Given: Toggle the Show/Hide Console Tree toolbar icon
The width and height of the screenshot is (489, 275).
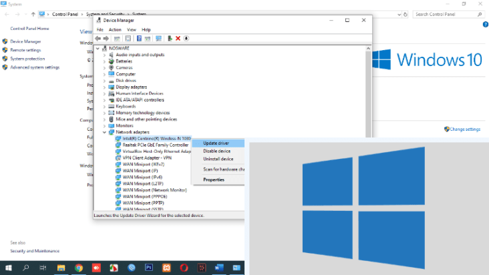Looking at the screenshot, I should pos(117,38).
